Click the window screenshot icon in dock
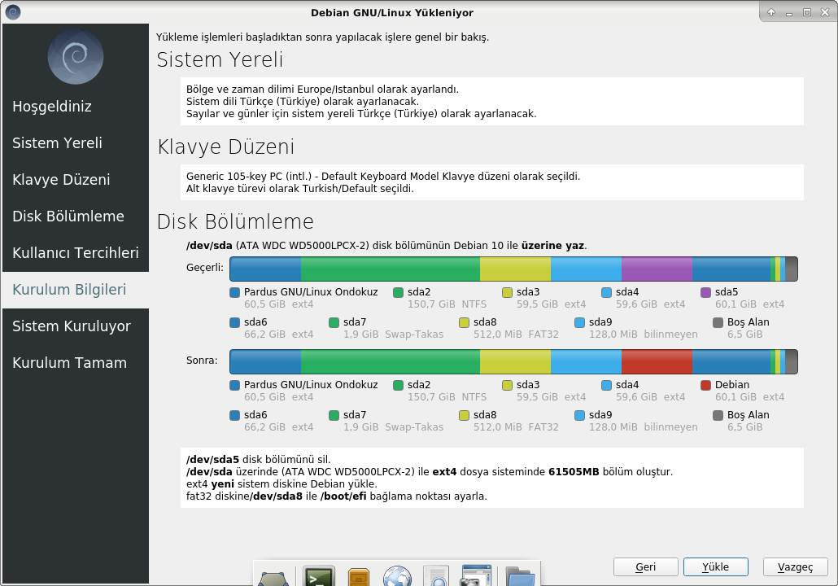Screen dimensions: 838x586 (x=476, y=576)
